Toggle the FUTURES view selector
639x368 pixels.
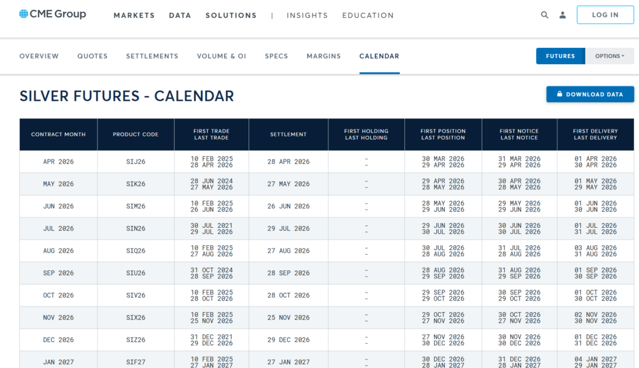560,55
